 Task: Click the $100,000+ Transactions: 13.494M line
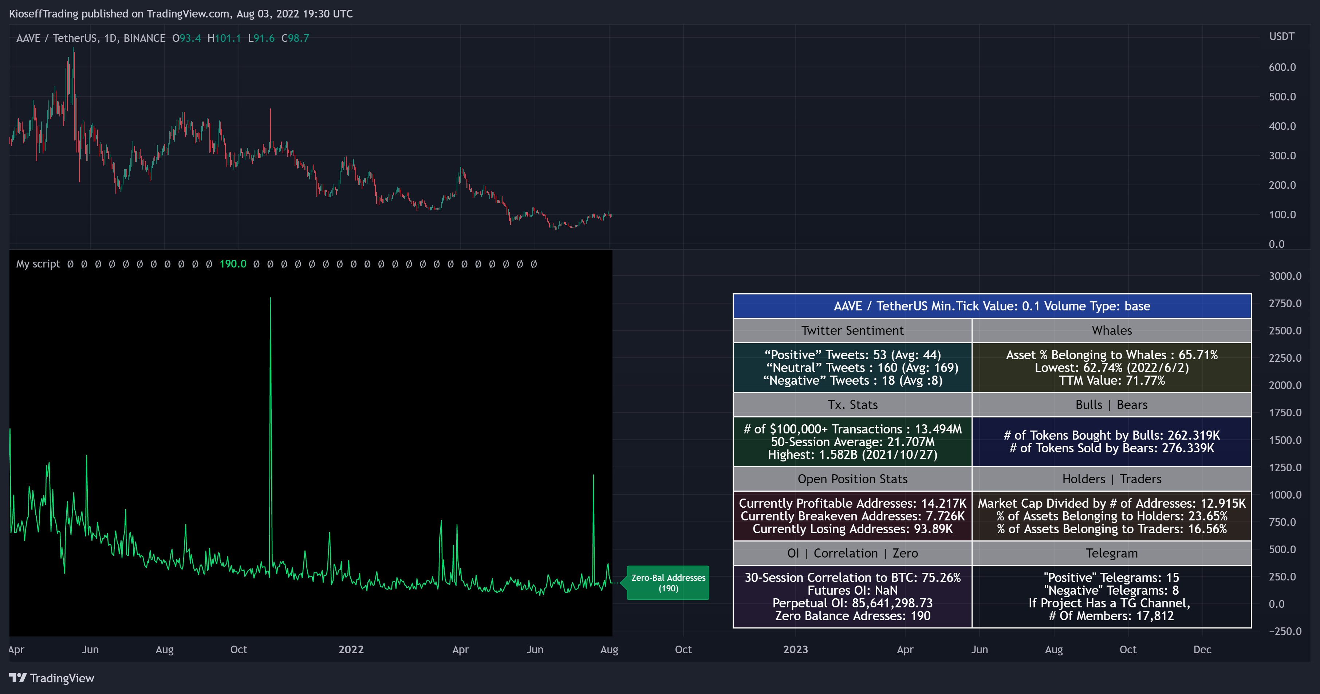(853, 429)
